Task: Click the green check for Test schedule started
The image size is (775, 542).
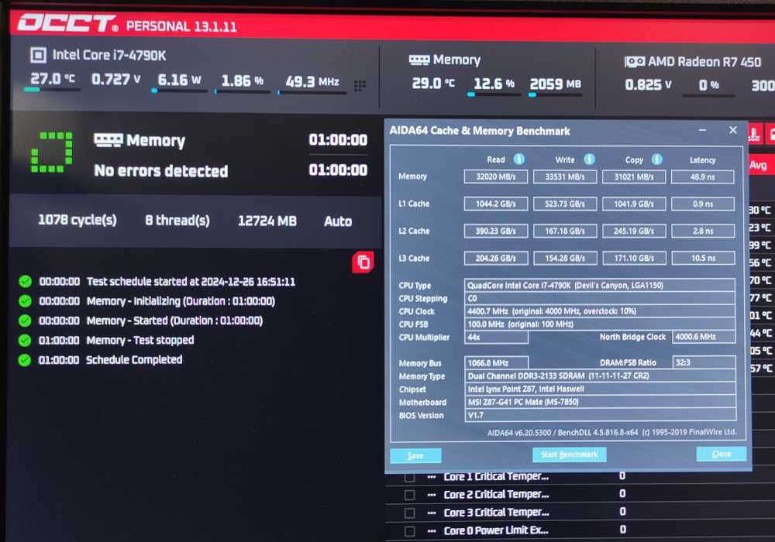Action: [x=26, y=281]
